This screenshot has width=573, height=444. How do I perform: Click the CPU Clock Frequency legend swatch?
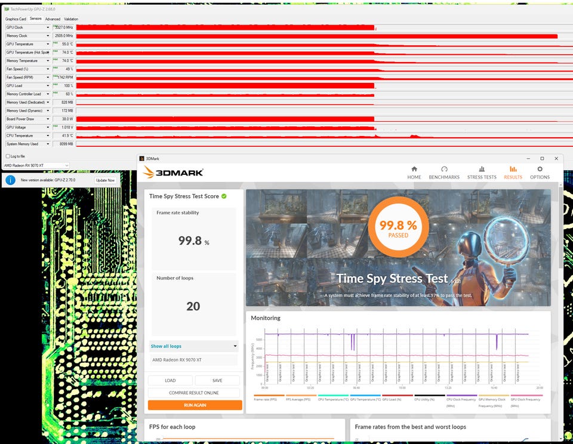[x=462, y=396]
